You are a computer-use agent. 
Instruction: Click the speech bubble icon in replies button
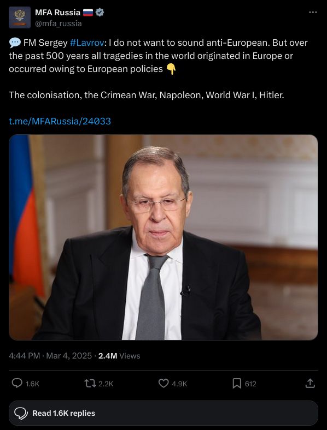tap(21, 413)
